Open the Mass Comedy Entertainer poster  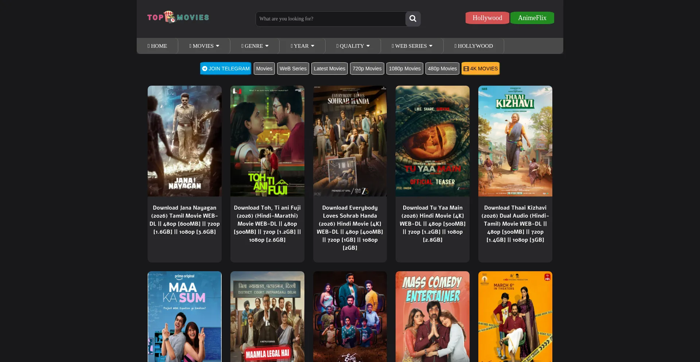click(432, 316)
